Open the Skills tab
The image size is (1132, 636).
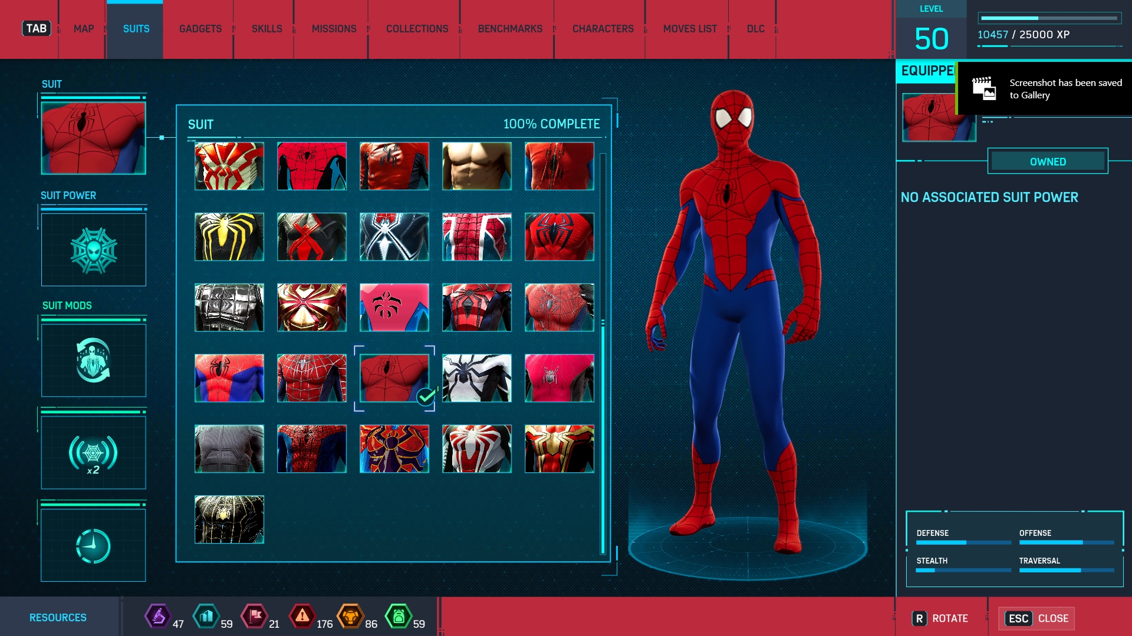[x=266, y=29]
